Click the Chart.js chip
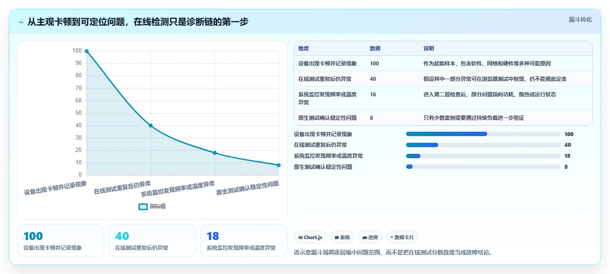This screenshot has width=610, height=274. pos(310,237)
